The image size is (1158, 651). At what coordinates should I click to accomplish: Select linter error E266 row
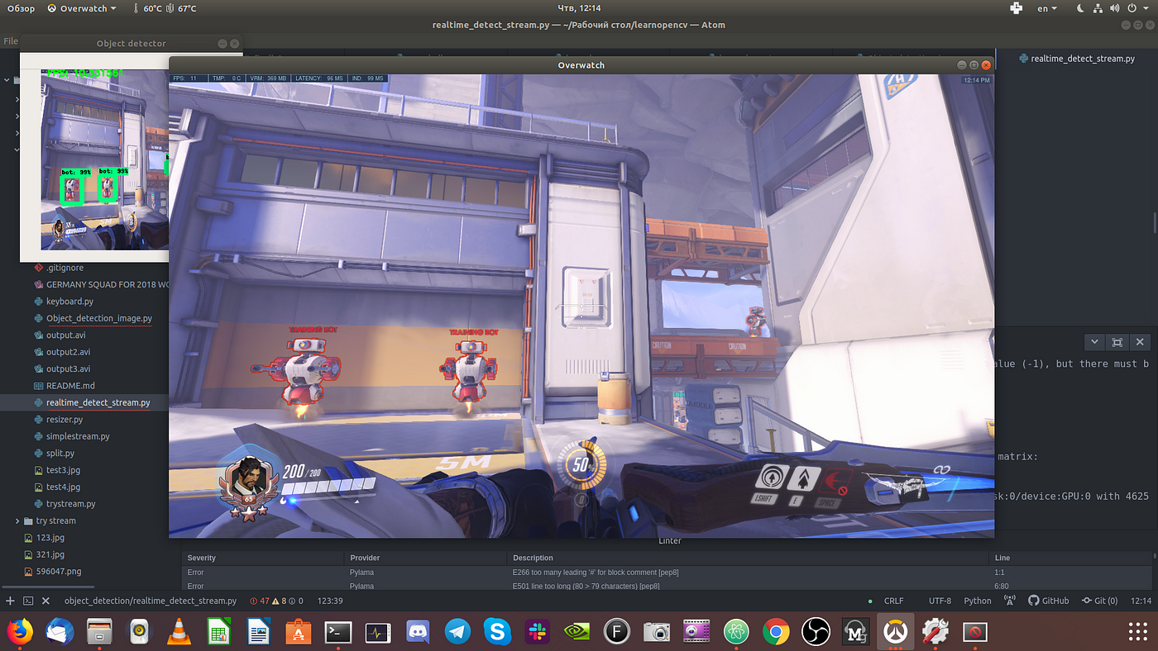tap(668, 573)
